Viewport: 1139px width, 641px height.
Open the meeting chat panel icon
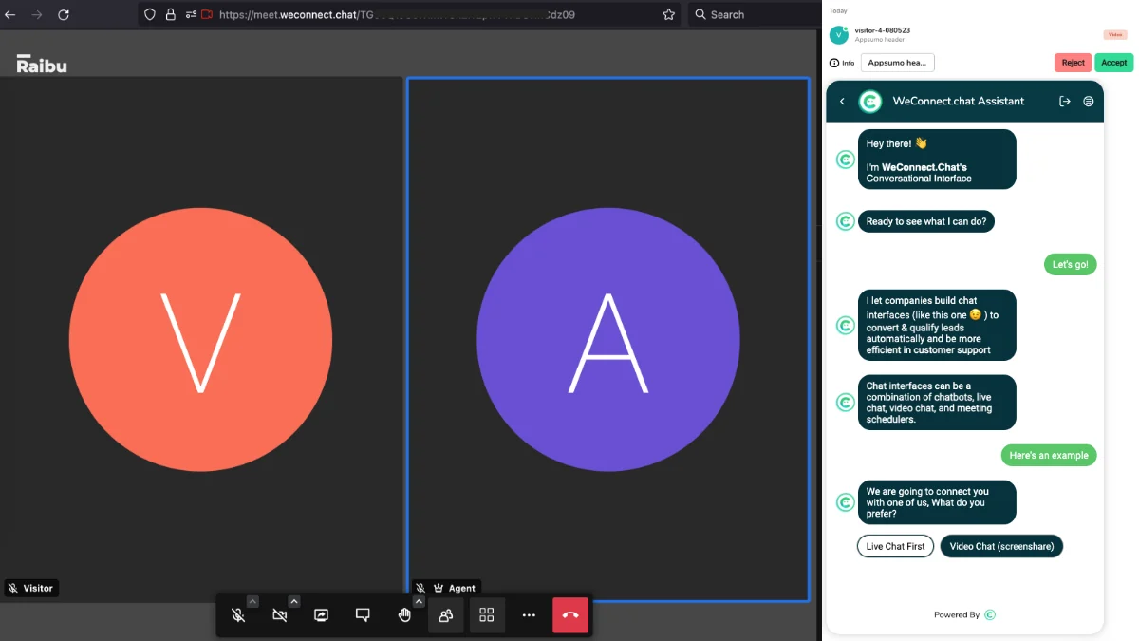363,615
